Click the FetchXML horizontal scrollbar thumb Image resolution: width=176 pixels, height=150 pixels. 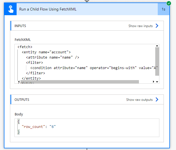point(80,82)
